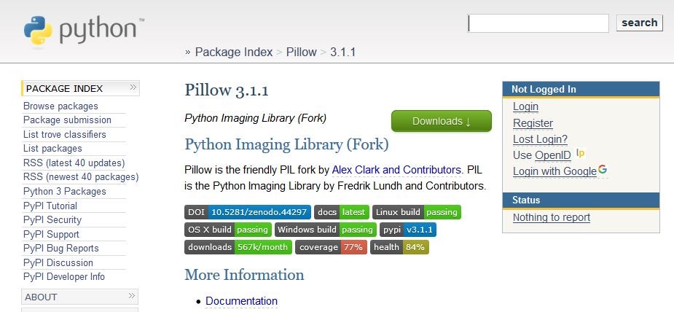Open the Alex Clark and Contributors link
The width and height of the screenshot is (674, 312).
click(x=396, y=170)
